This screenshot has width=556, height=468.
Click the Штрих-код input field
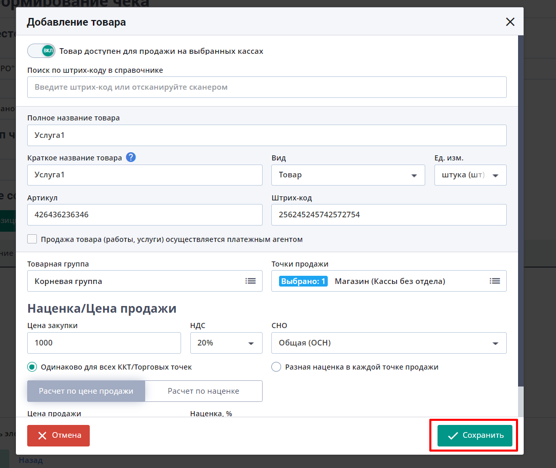pos(389,215)
